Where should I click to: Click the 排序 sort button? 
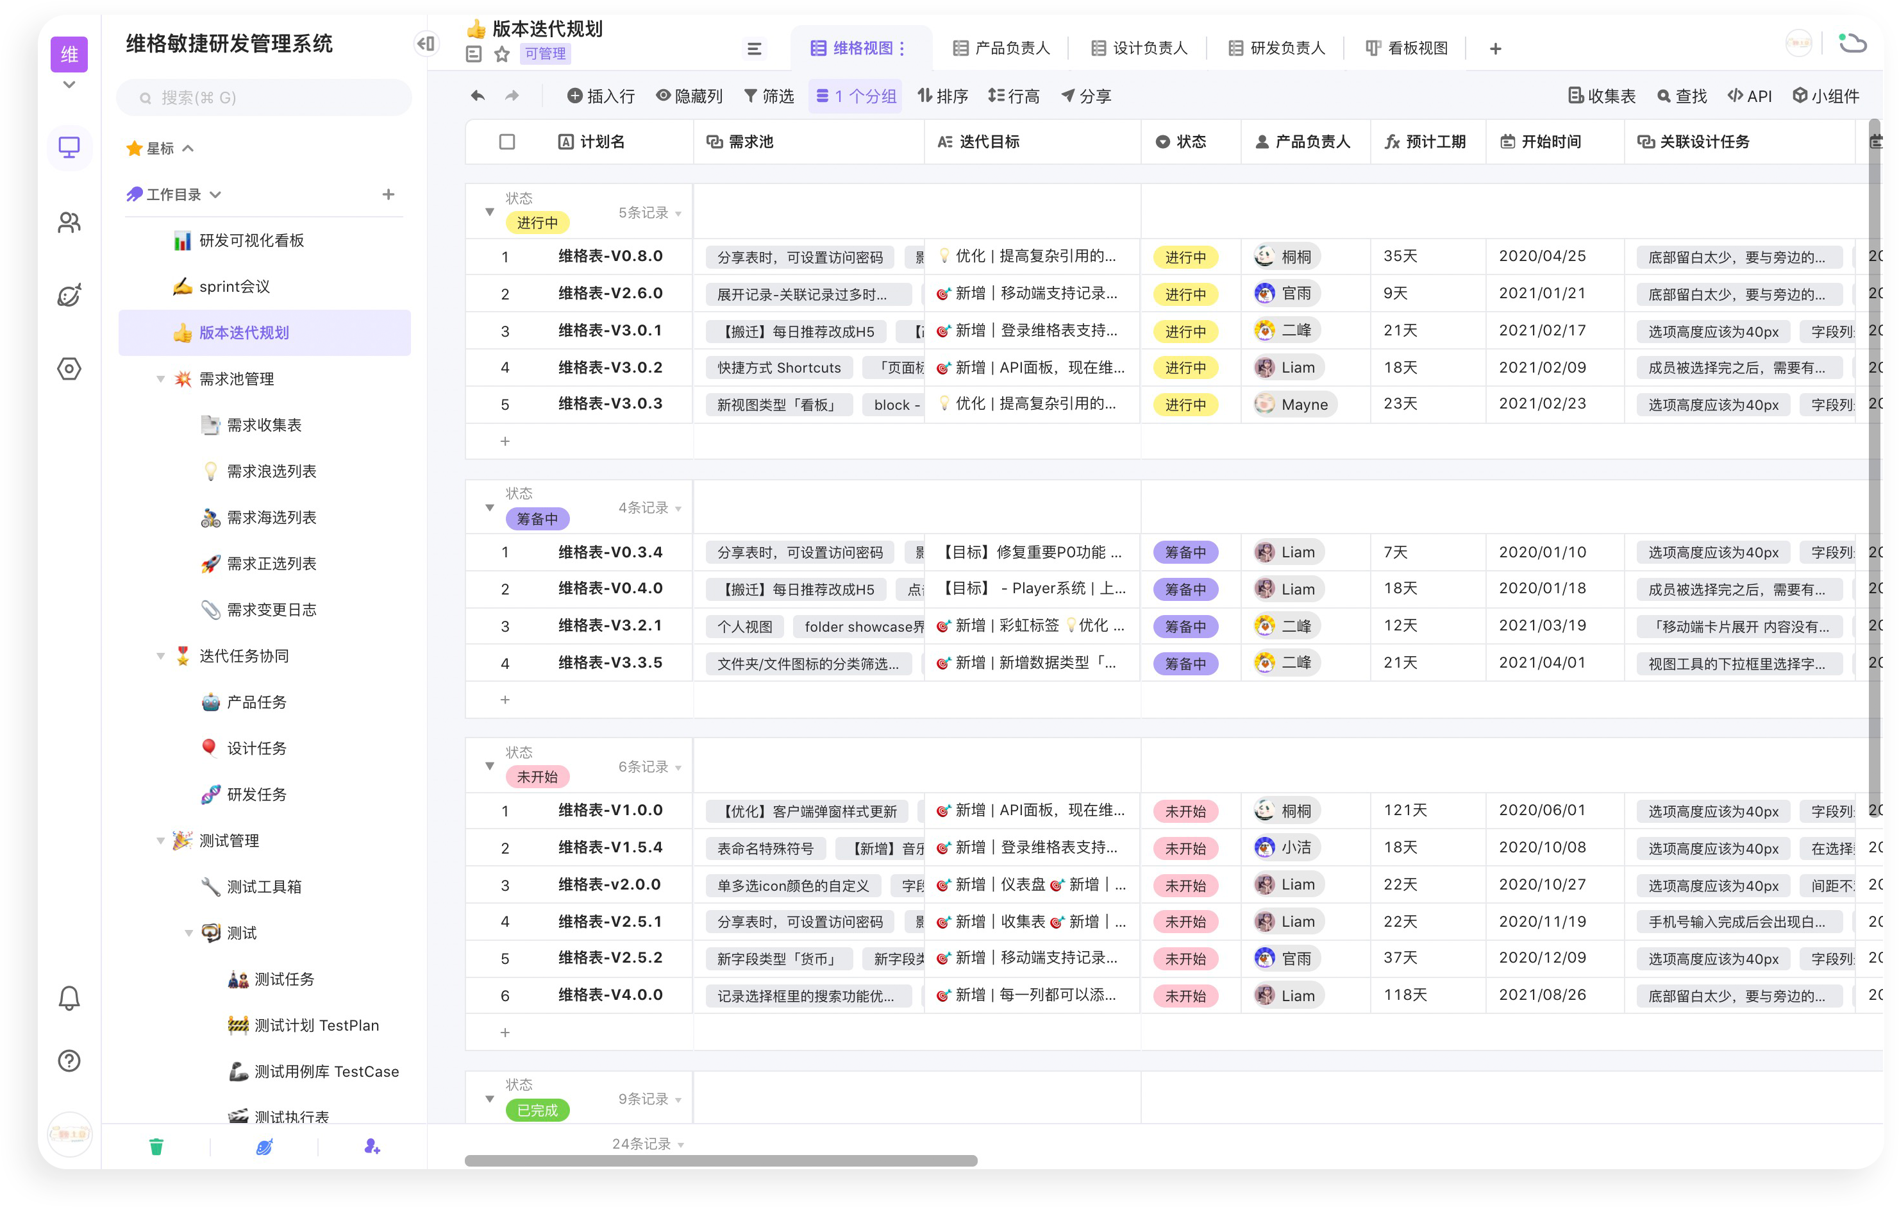(x=943, y=96)
